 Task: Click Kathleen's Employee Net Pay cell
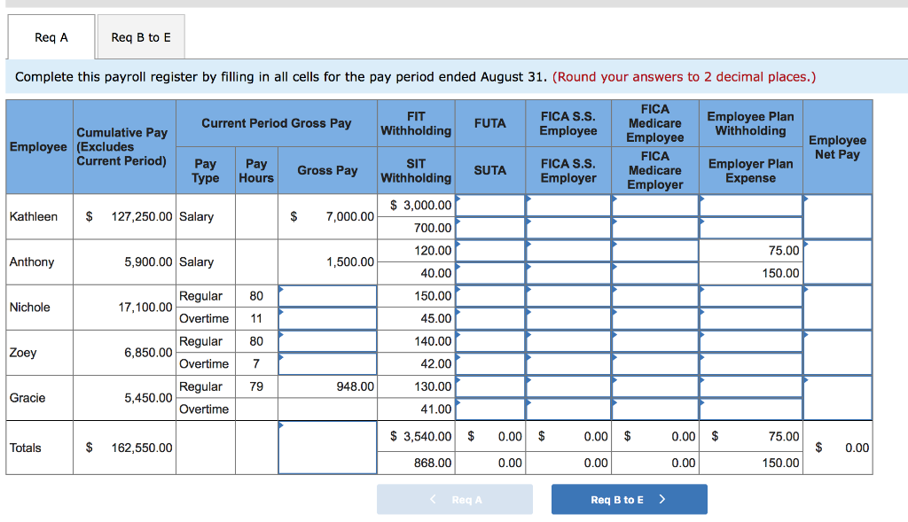[837, 216]
